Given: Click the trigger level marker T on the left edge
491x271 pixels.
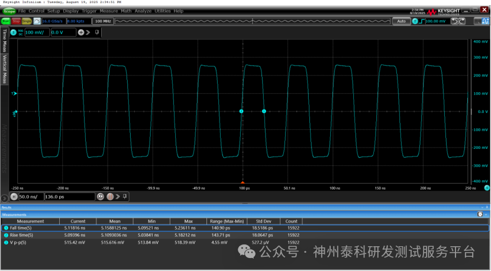Looking at the screenshot, I should pyautogui.click(x=14, y=93).
